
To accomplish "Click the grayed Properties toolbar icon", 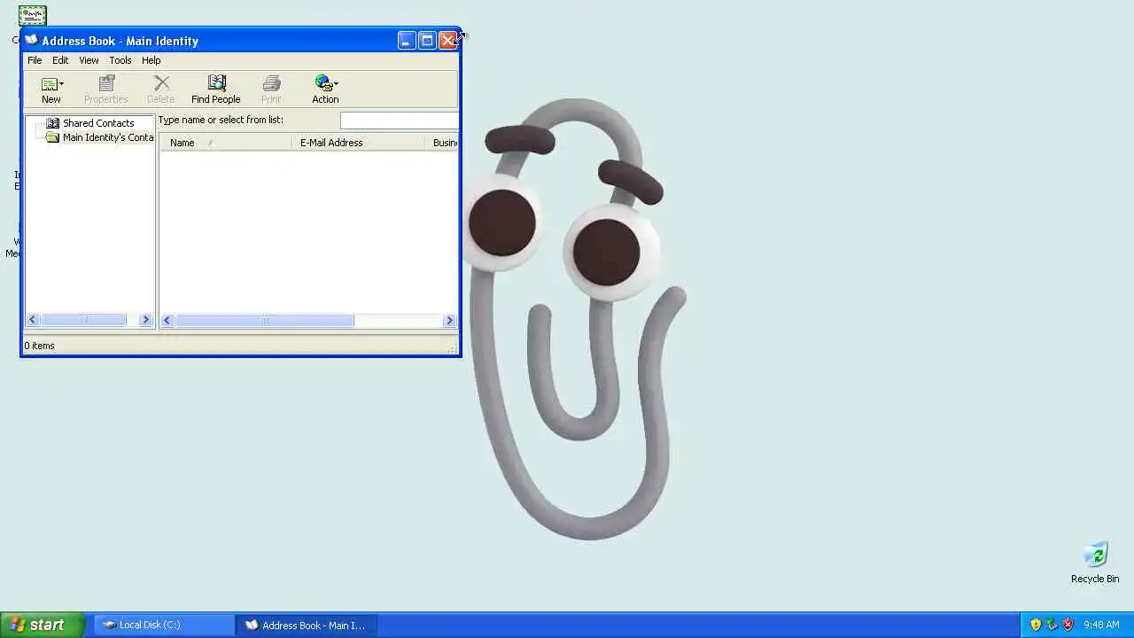I will (106, 83).
